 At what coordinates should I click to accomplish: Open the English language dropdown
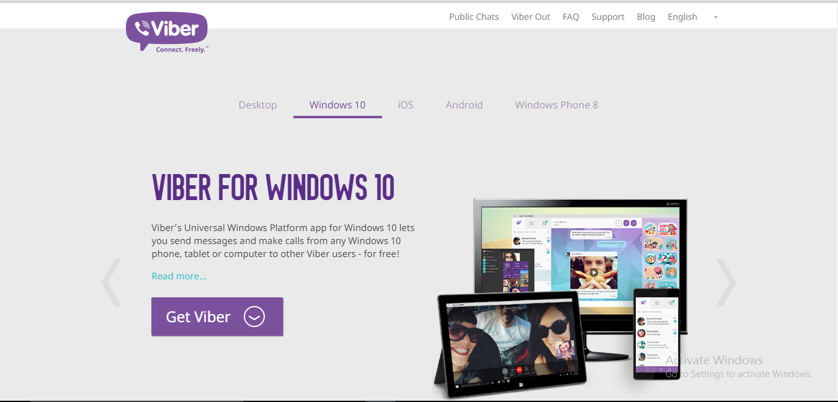(682, 17)
